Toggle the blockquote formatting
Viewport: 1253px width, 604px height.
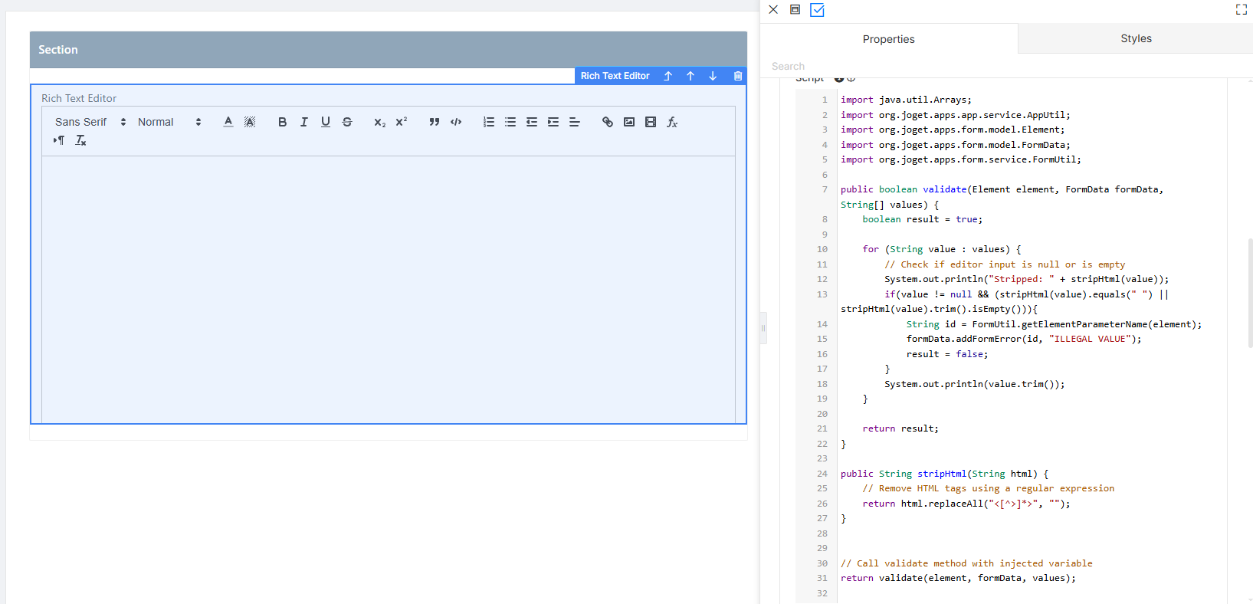coord(435,122)
